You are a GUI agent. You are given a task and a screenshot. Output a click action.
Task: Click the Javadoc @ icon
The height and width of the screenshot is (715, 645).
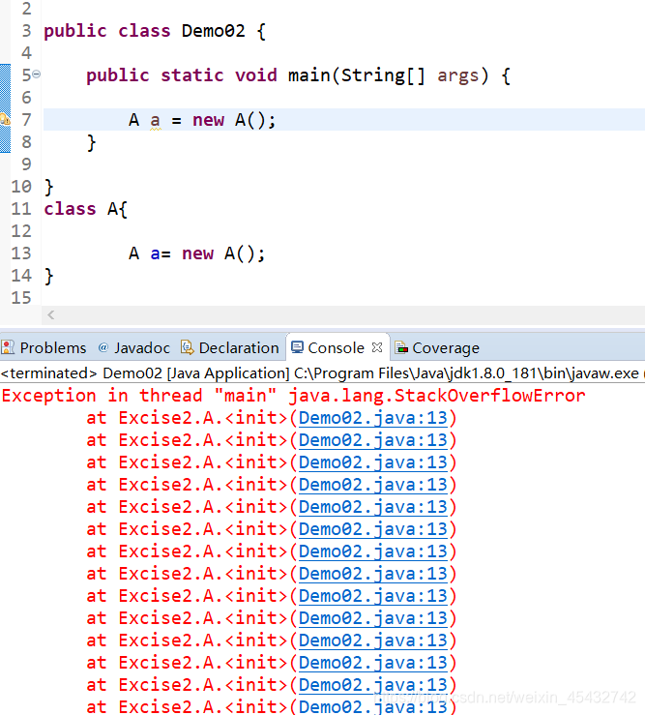pos(103,347)
